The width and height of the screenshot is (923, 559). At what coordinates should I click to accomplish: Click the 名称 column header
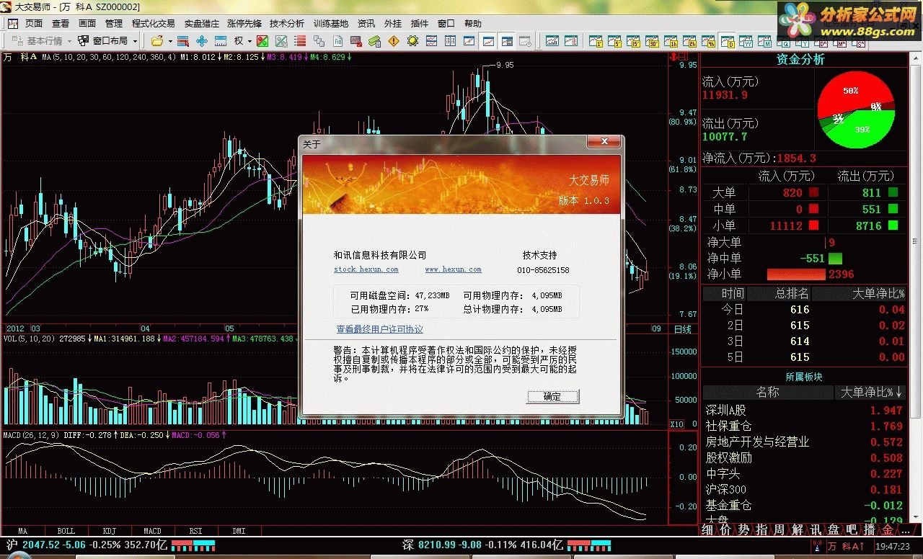[x=768, y=393]
